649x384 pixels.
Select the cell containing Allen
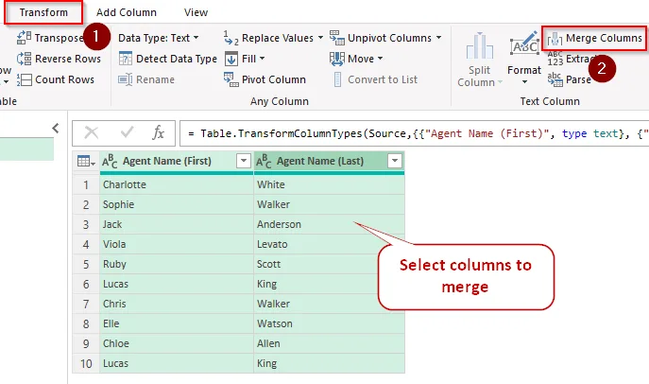click(329, 343)
